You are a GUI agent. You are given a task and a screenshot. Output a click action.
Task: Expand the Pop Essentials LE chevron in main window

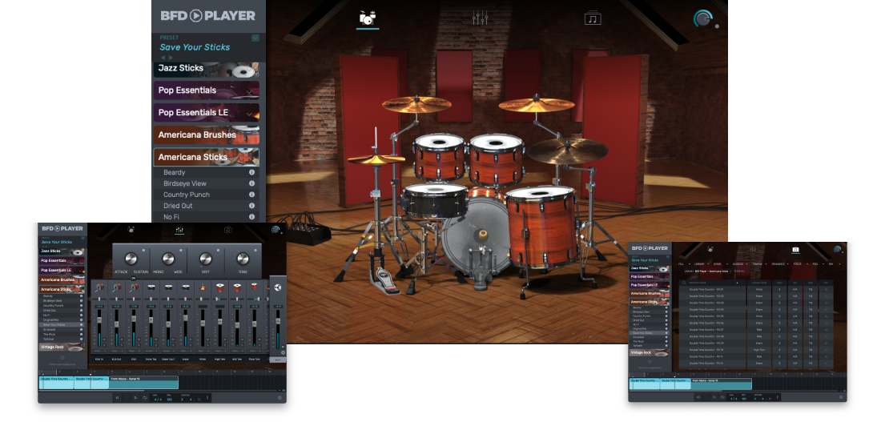[249, 113]
